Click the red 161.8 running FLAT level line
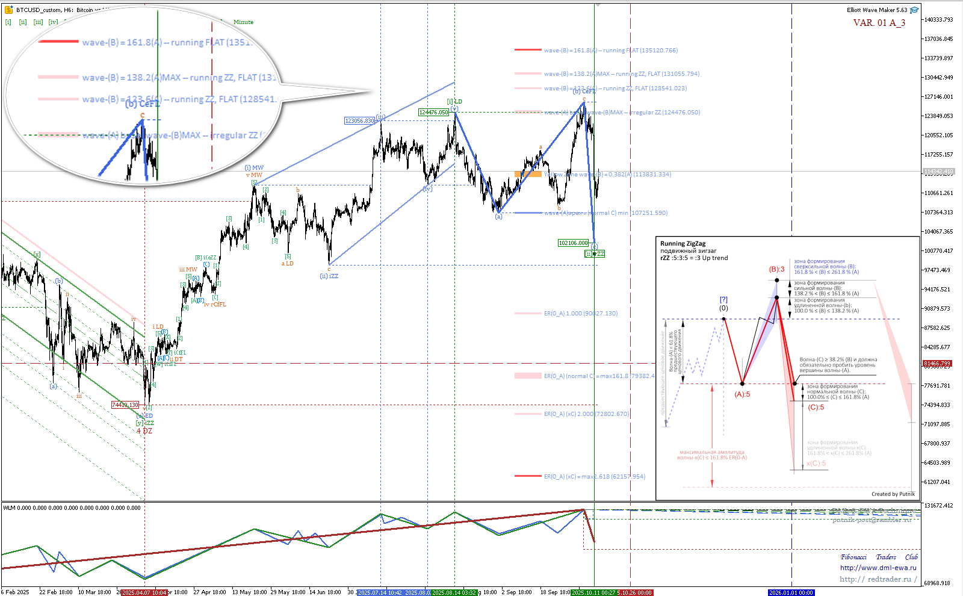The image size is (963, 596). (x=528, y=50)
